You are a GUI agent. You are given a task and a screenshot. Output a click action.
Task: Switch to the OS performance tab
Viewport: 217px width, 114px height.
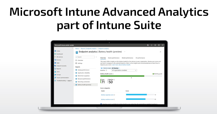(x=140, y=58)
